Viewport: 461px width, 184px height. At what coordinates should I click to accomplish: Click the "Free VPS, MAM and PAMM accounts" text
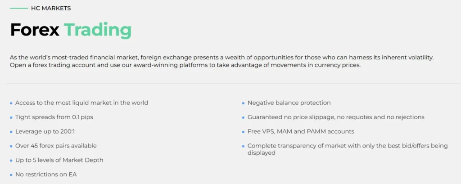[301, 131]
